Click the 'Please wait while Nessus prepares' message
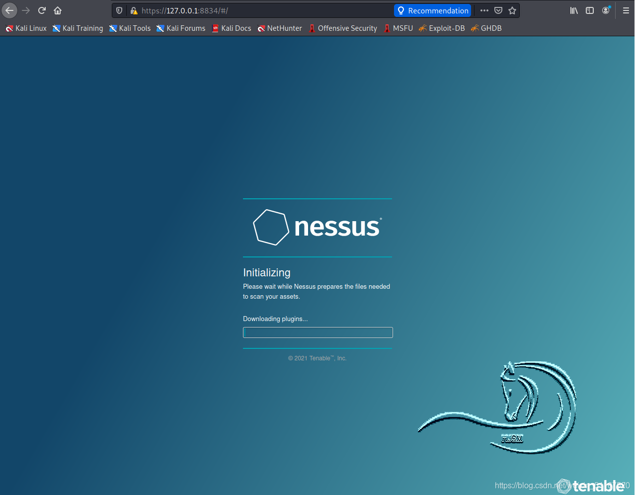635x495 pixels. click(317, 291)
